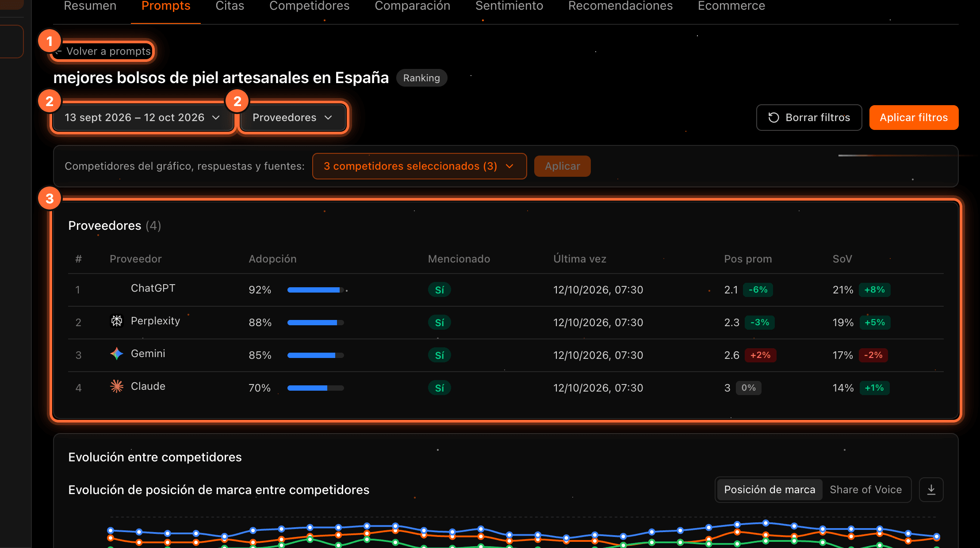Click the +8% SoV badge for ChatGPT

pos(874,290)
